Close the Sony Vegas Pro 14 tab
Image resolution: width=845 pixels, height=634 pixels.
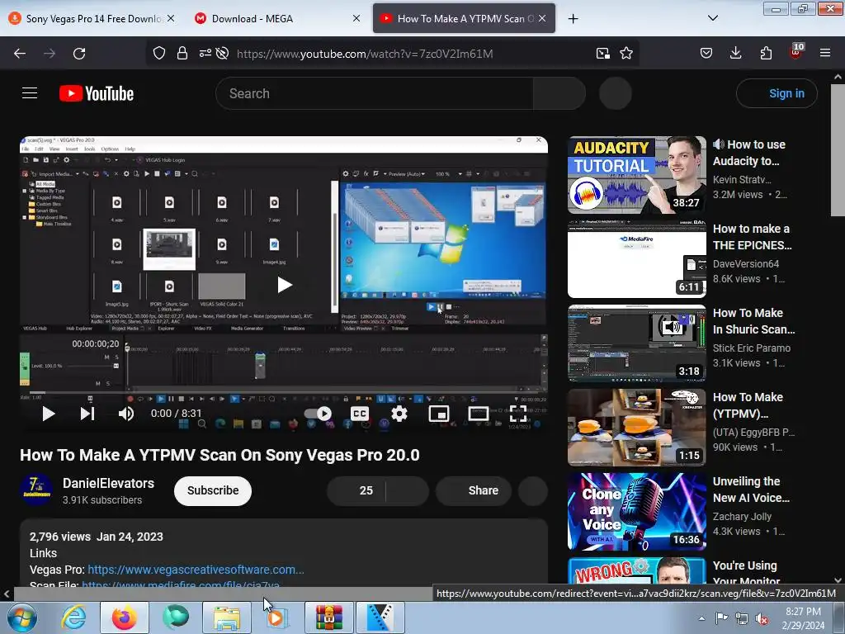click(171, 18)
